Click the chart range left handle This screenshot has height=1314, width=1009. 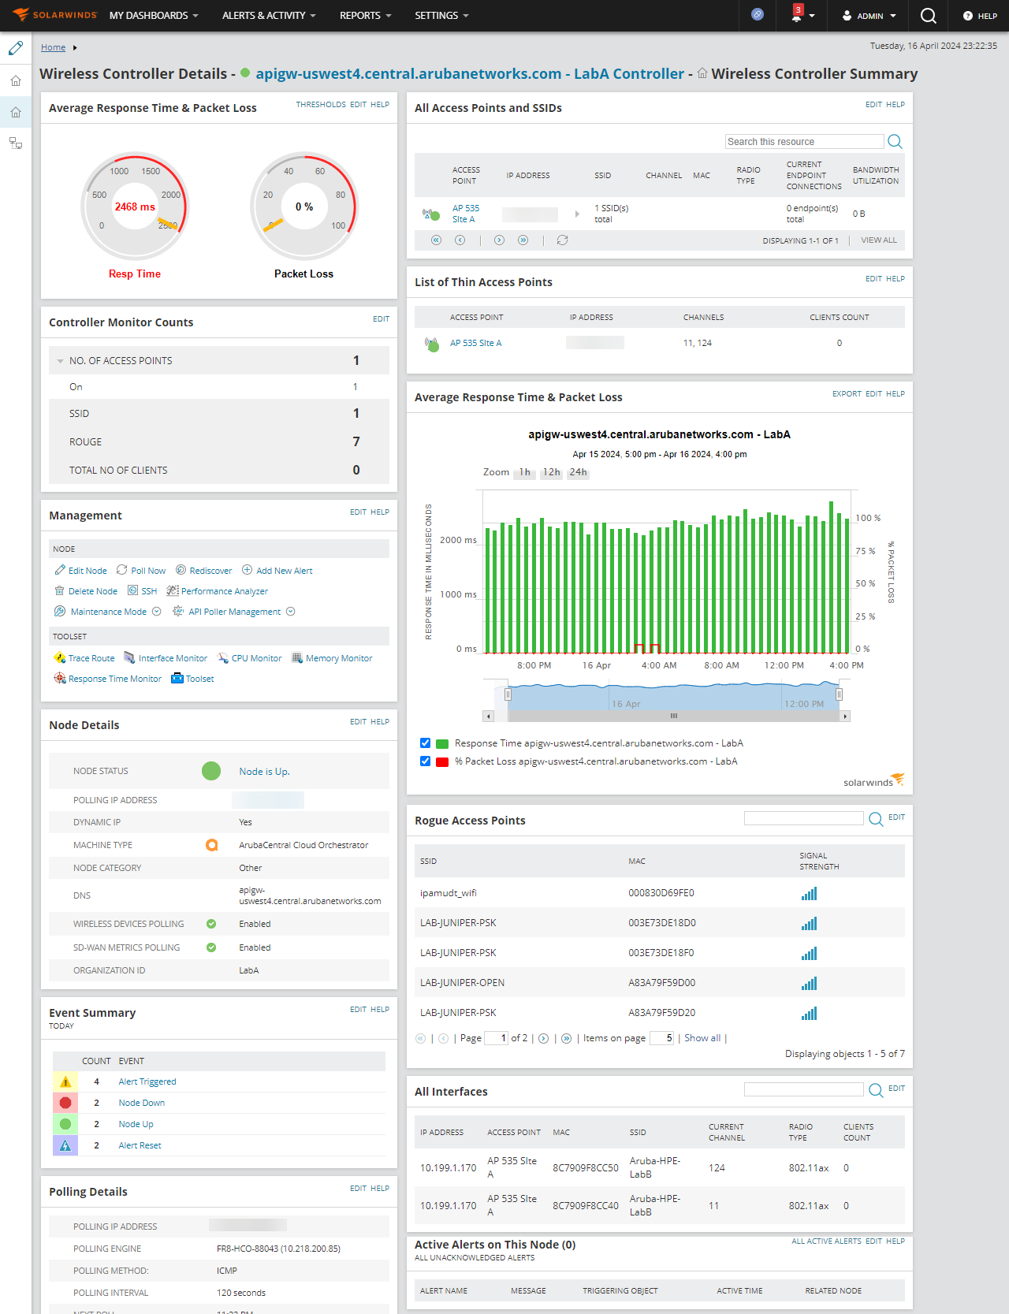pos(508,694)
